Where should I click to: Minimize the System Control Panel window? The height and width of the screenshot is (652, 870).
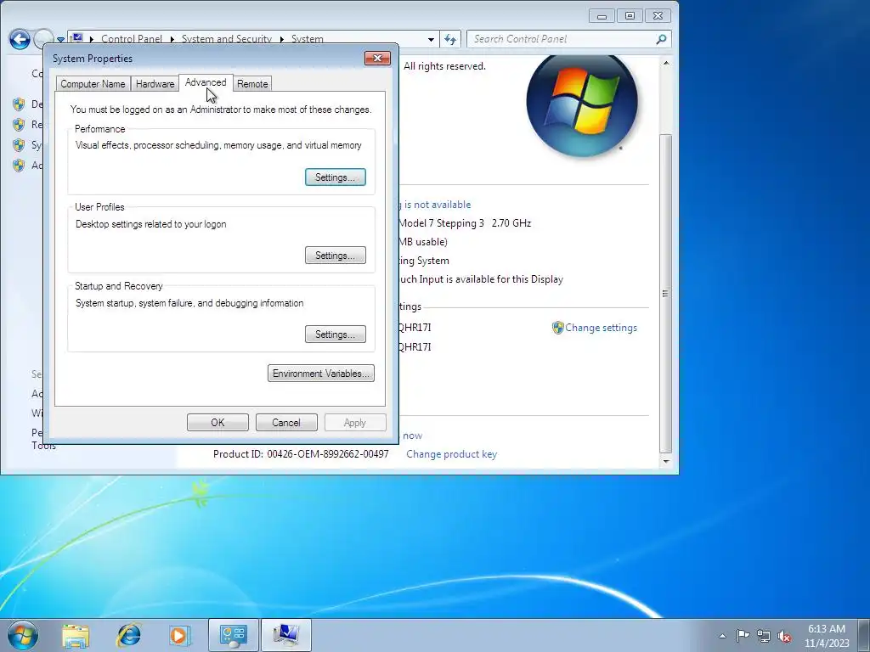(602, 16)
